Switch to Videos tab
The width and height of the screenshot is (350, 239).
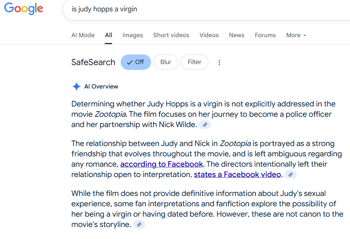coord(209,35)
